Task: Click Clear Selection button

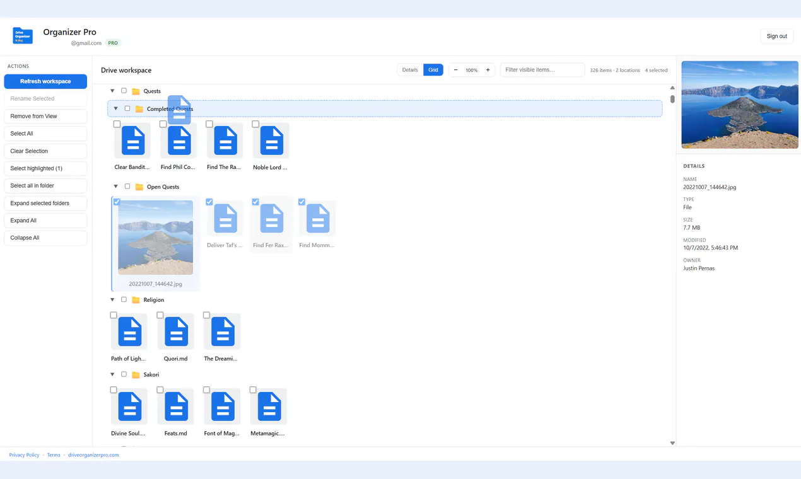Action: tap(45, 151)
